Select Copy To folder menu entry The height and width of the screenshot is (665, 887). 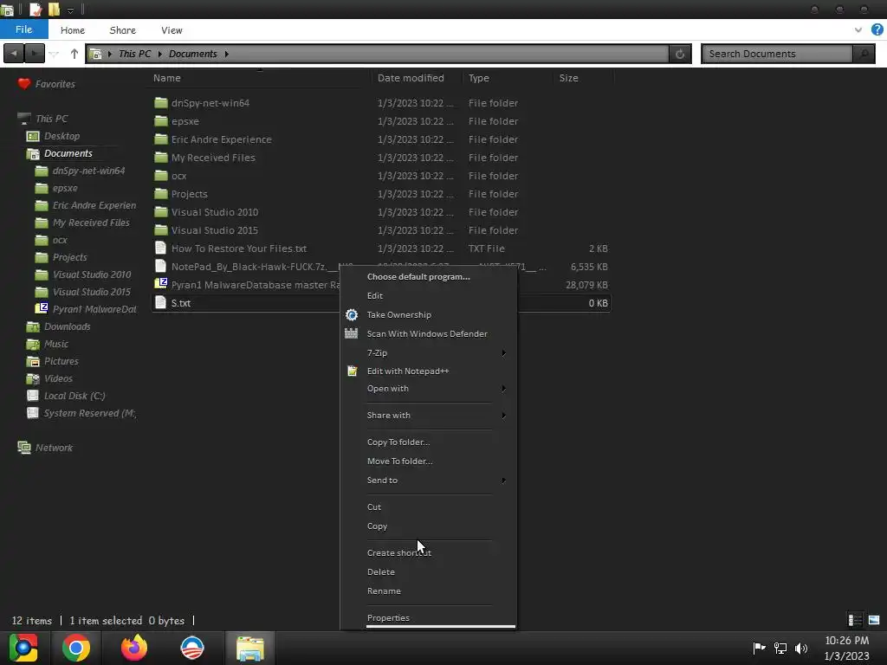(398, 442)
